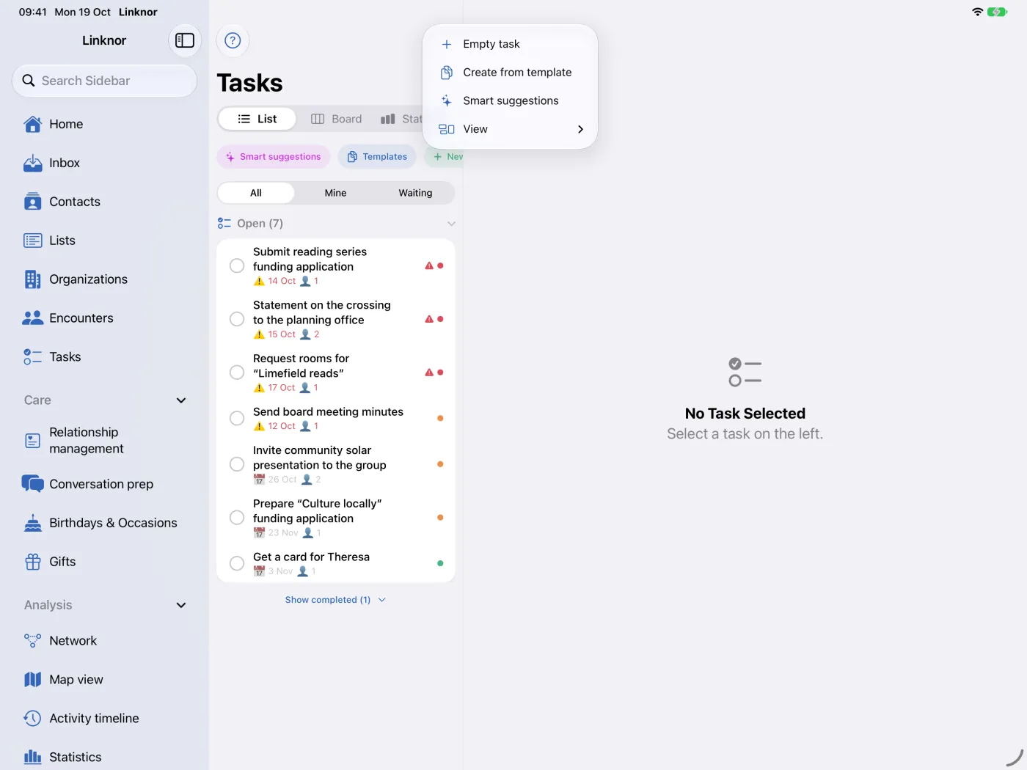Image resolution: width=1027 pixels, height=770 pixels.
Task: Go to Inbox in the sidebar
Action: click(x=104, y=163)
